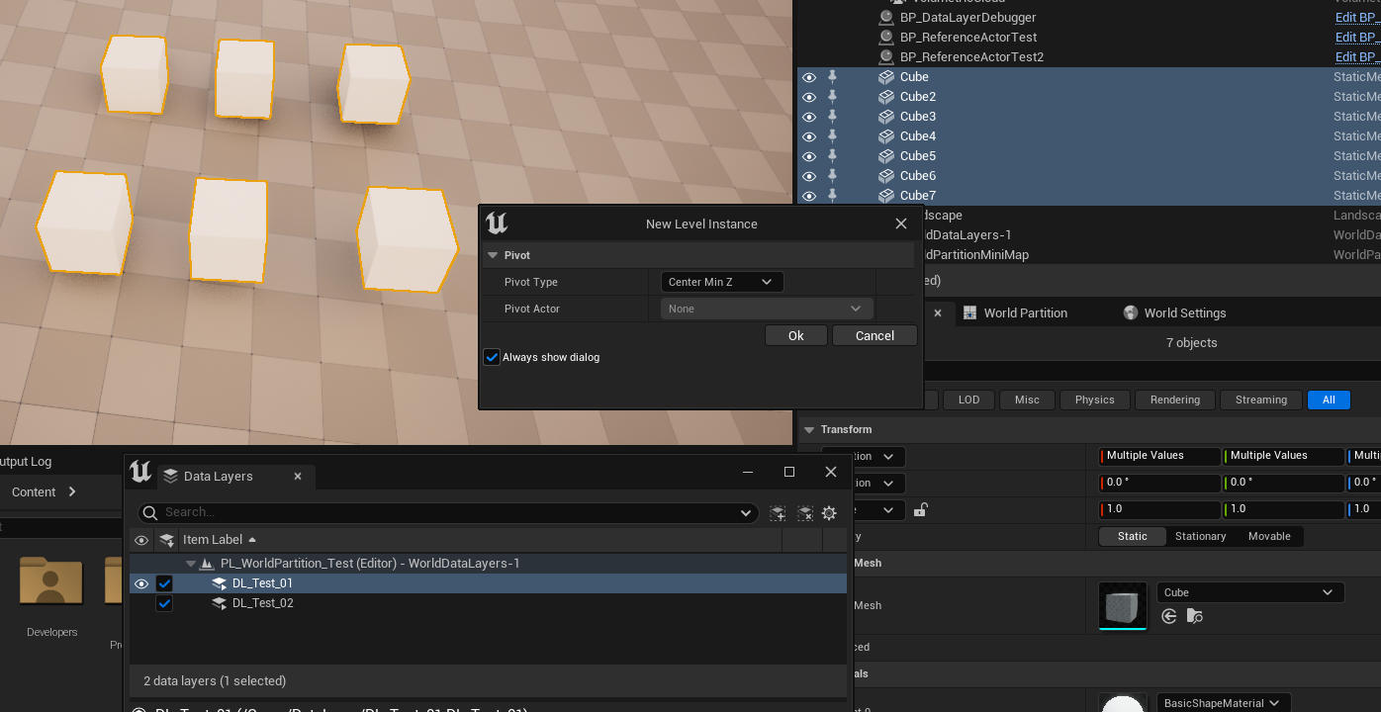Uncheck DL_Test_01 loaded checkbox
Screen dimensions: 1381x712
coord(164,583)
